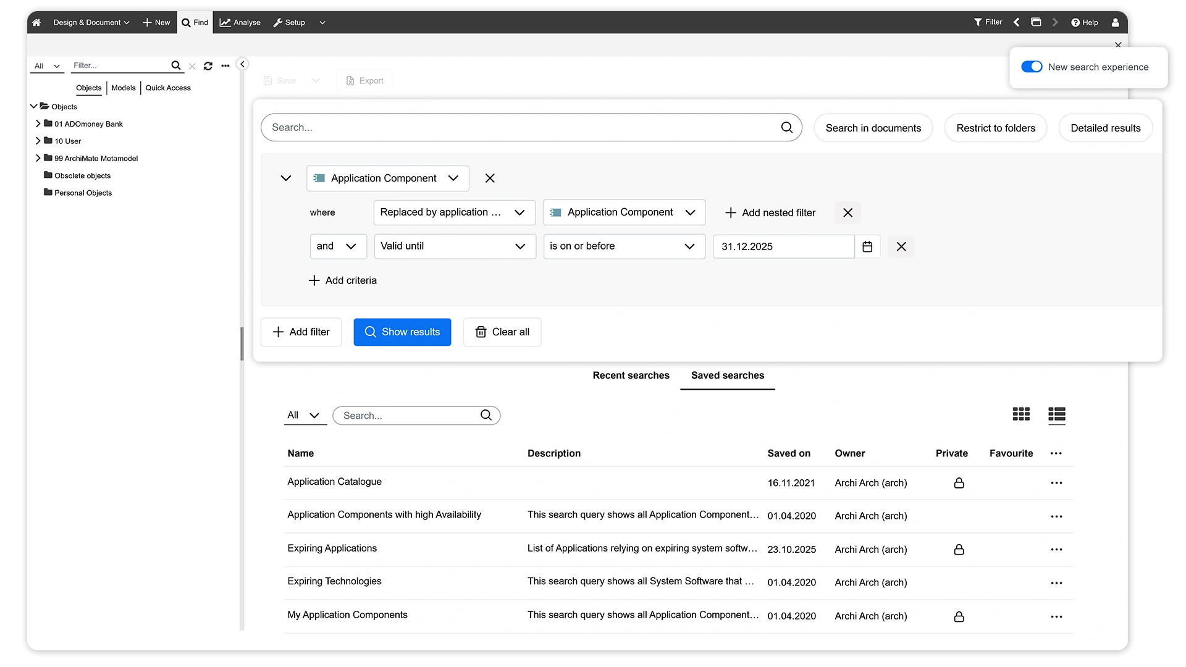Open the Home icon in the top menu

[36, 22]
